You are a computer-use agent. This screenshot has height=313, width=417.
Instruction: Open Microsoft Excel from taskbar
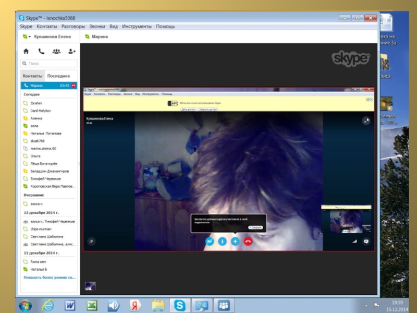click(x=92, y=306)
